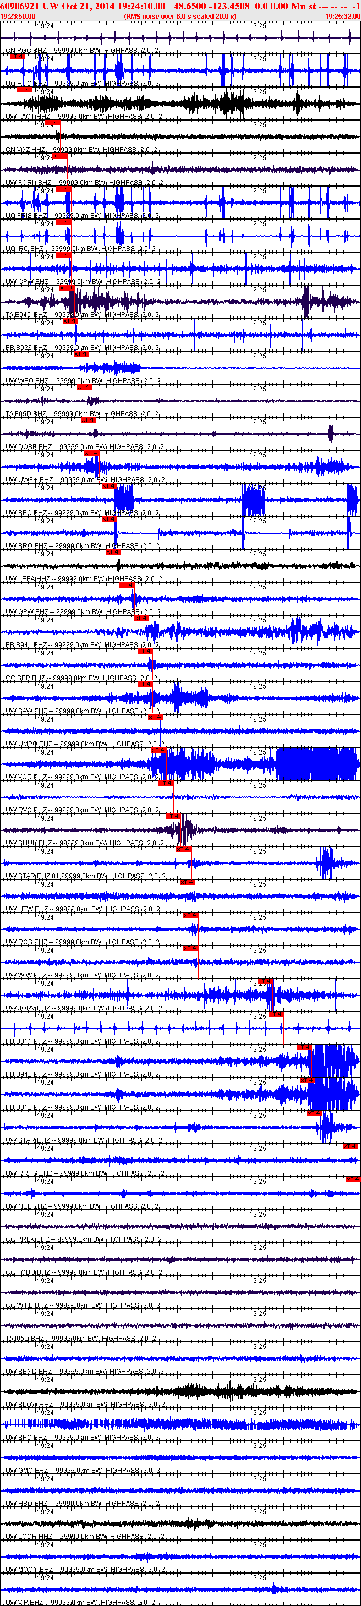Screen dimensions: 361x1606
Task: Select the UO IRO EHZ station label
Action: tap(81, 249)
